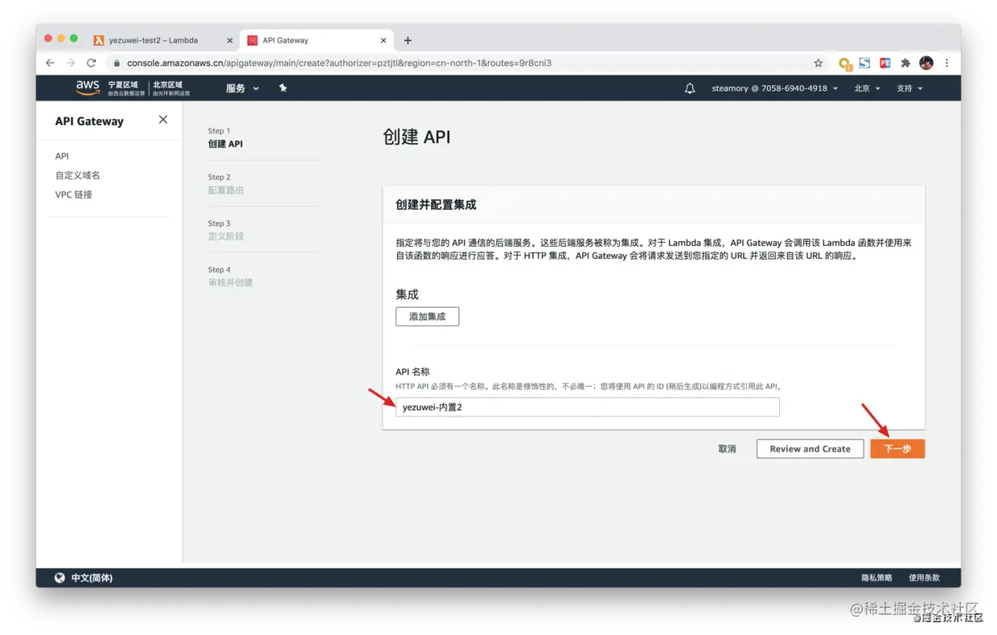Open API in the sidebar

tap(62, 156)
